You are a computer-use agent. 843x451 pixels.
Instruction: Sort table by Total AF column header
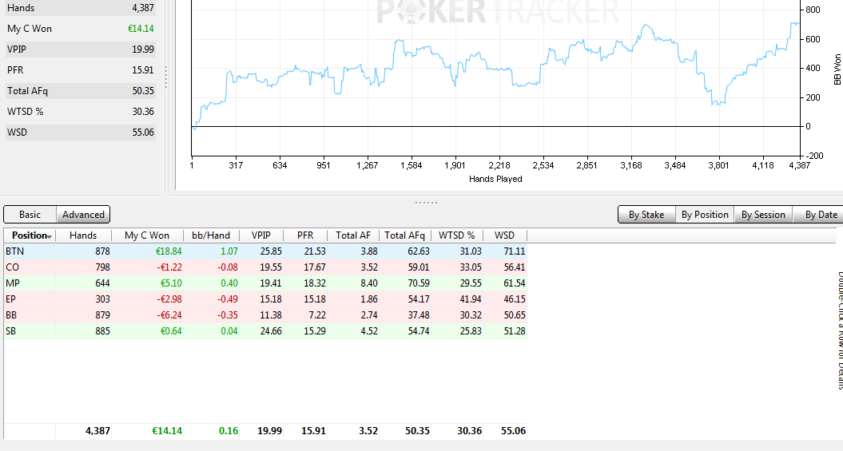(x=353, y=235)
